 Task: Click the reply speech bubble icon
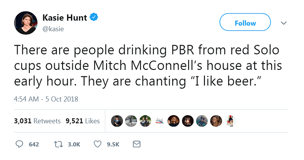coord(19,144)
